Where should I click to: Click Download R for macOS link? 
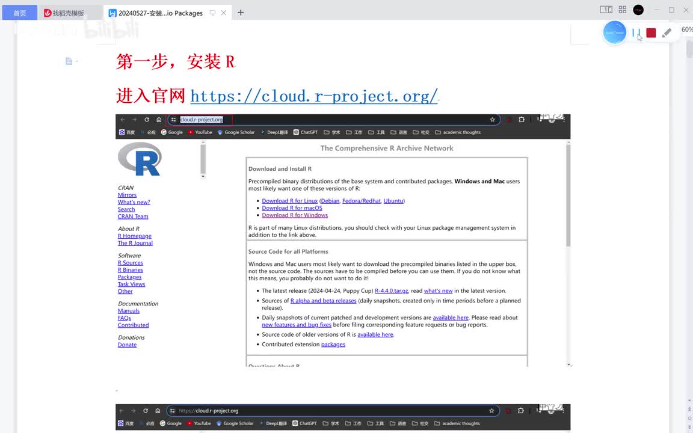coord(292,208)
